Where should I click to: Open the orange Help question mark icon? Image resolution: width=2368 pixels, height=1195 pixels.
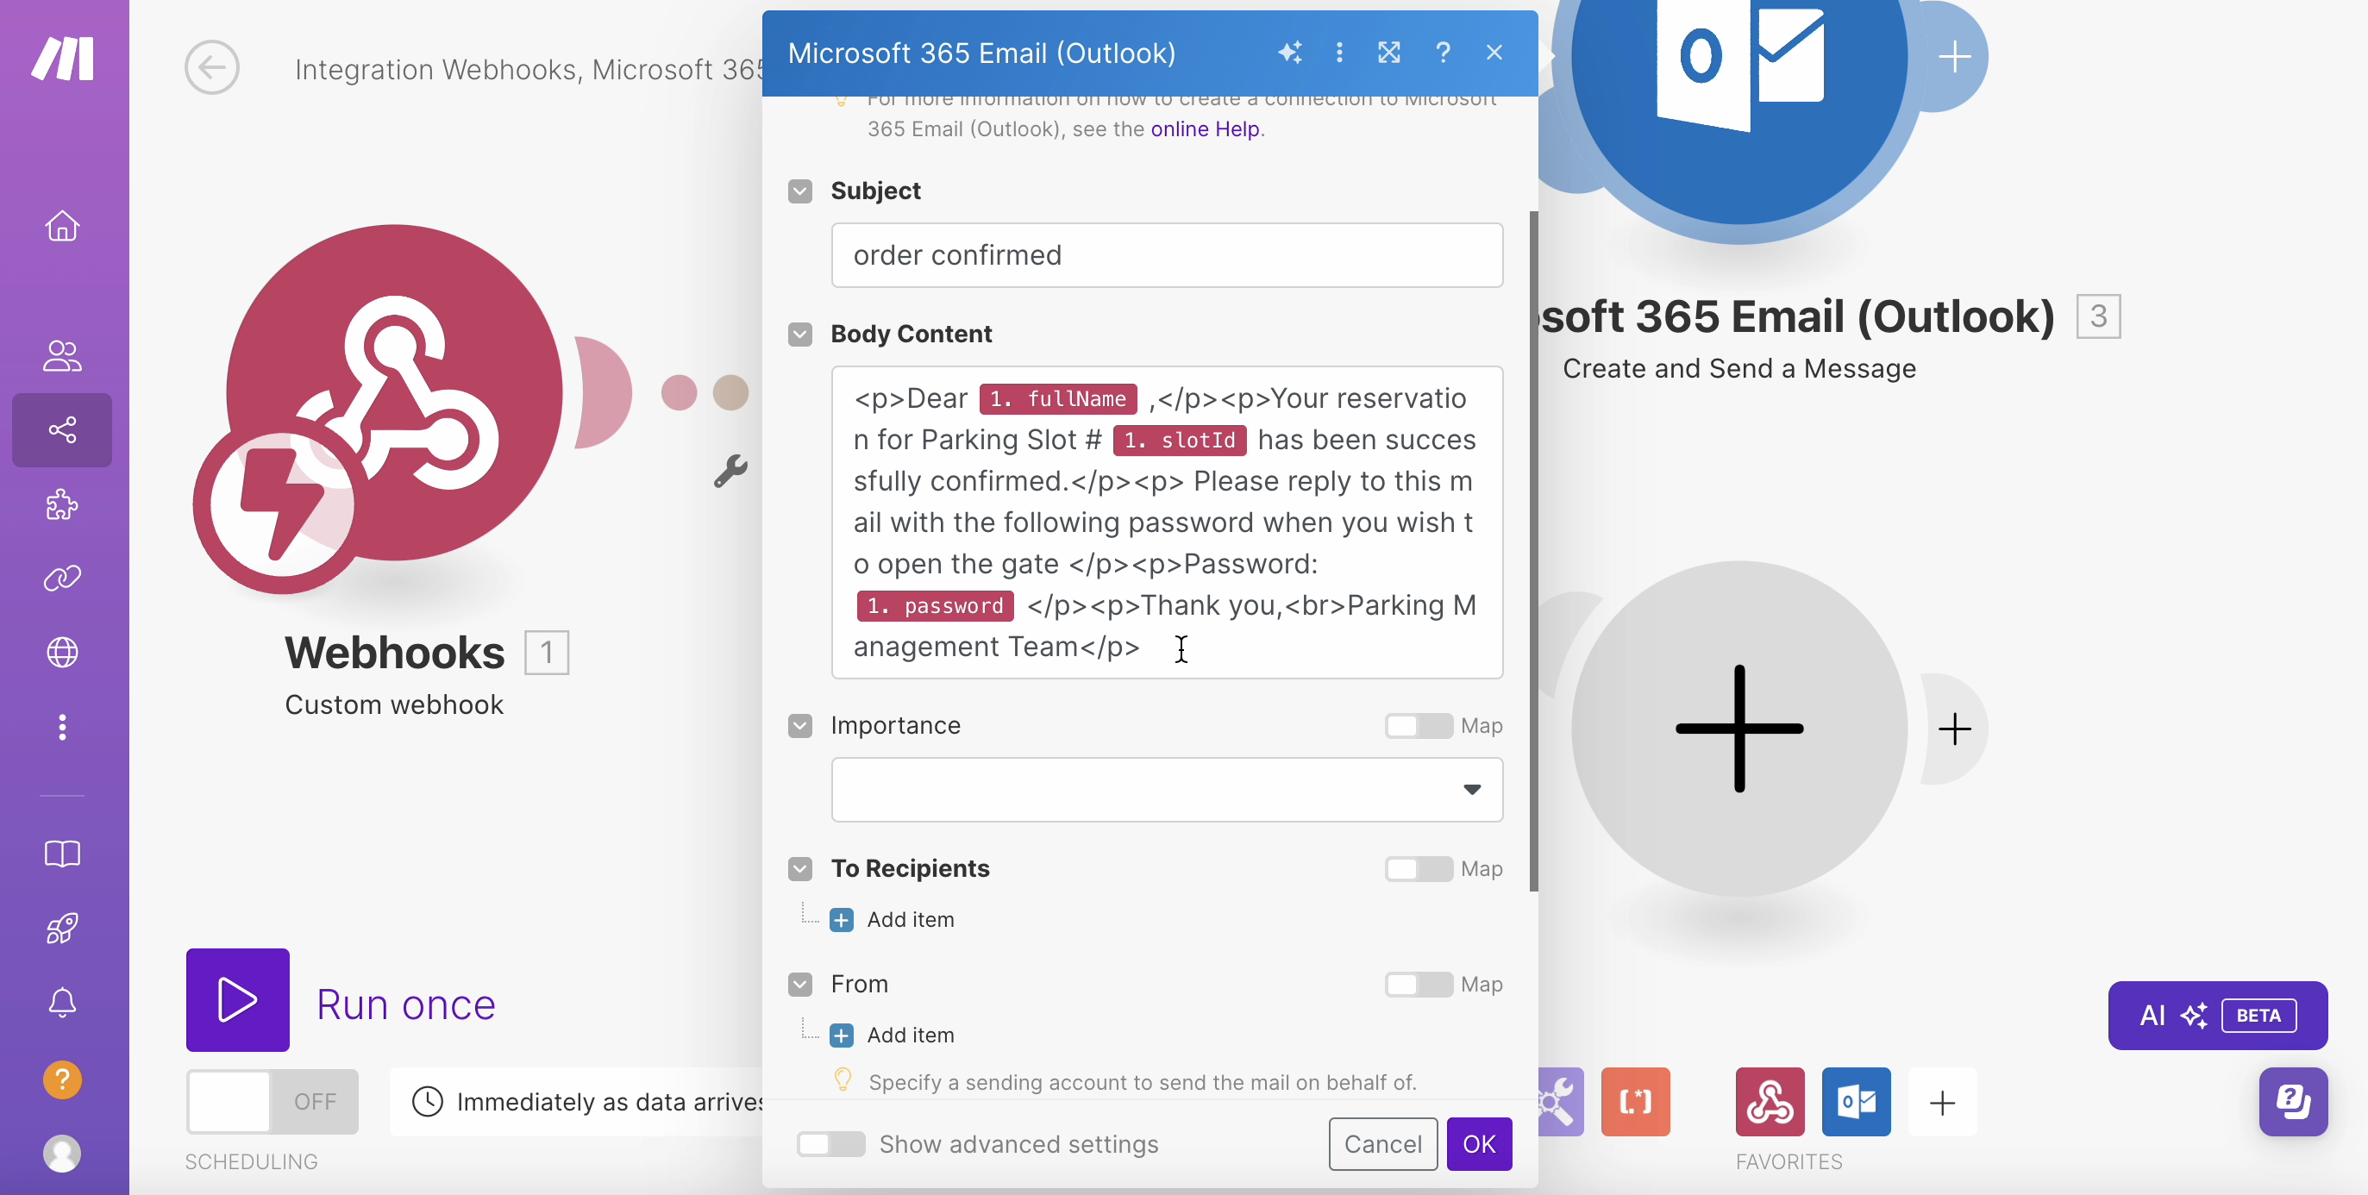tap(61, 1079)
